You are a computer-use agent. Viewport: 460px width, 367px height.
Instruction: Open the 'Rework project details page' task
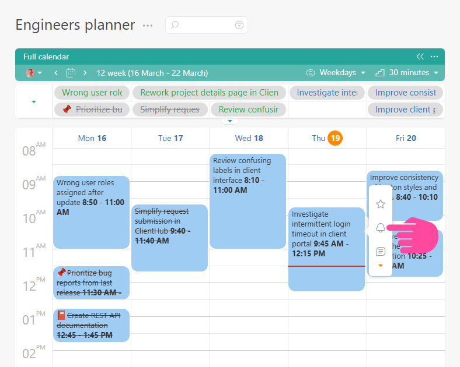(x=209, y=93)
